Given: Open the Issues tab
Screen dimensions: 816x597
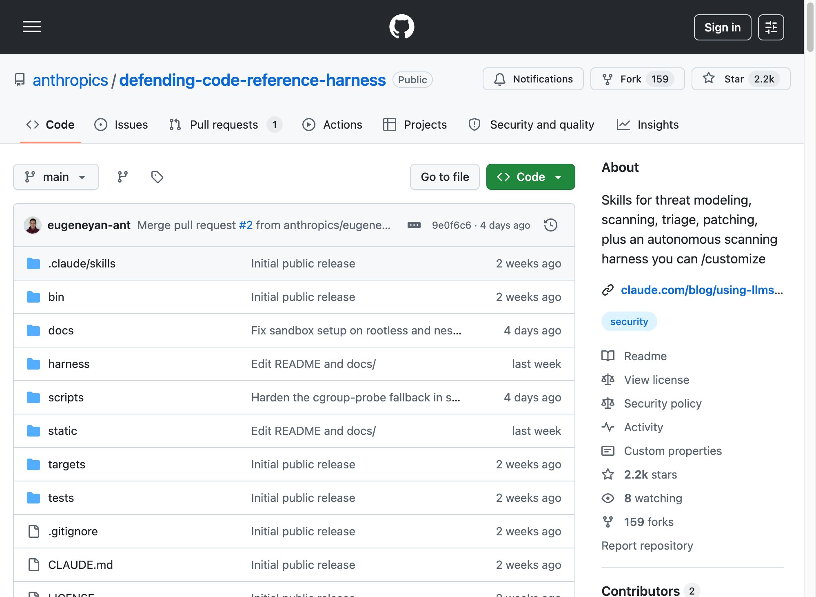Looking at the screenshot, I should 121,125.
